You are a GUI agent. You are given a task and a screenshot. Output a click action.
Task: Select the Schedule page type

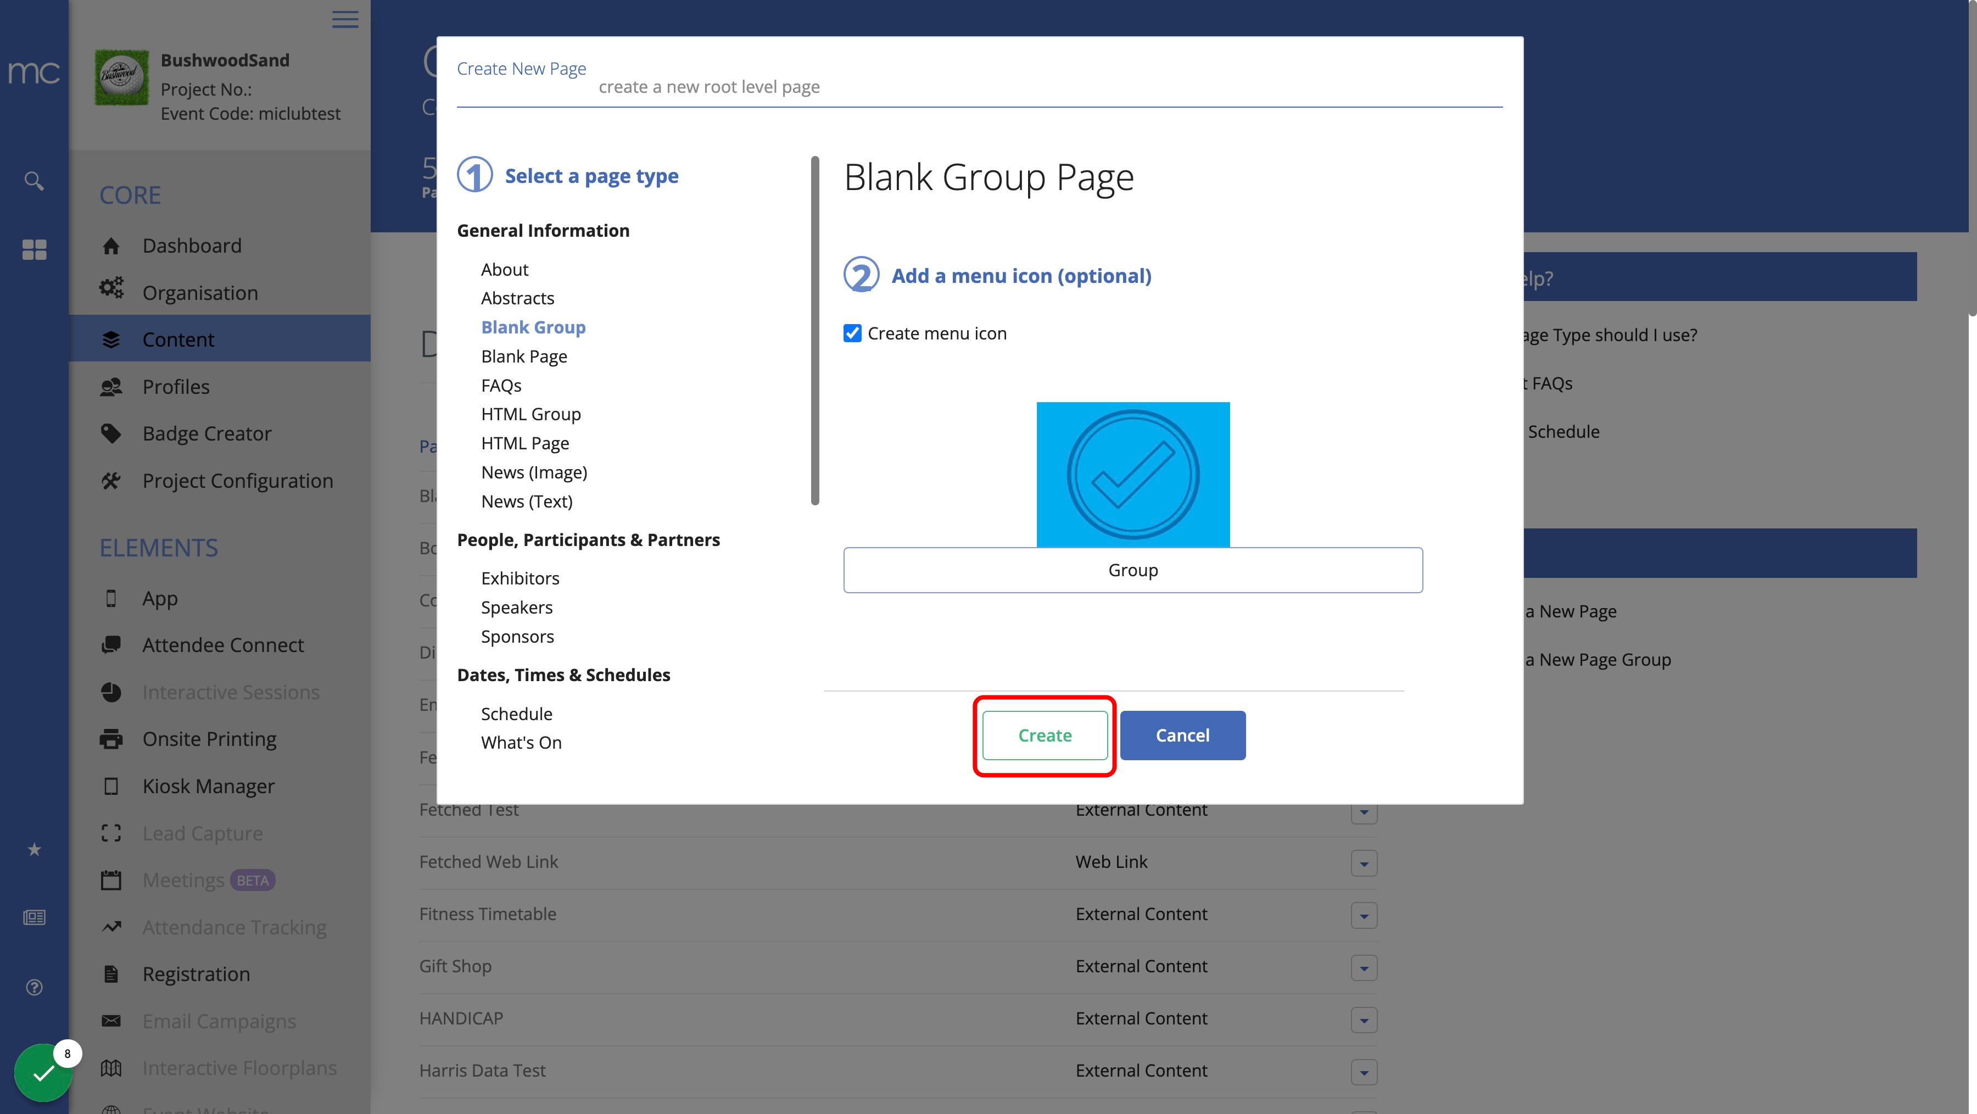coord(517,714)
